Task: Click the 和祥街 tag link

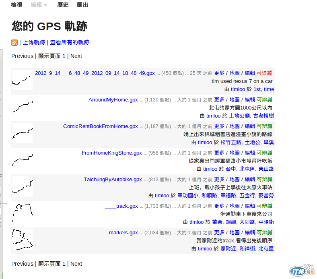Action: 247,249
